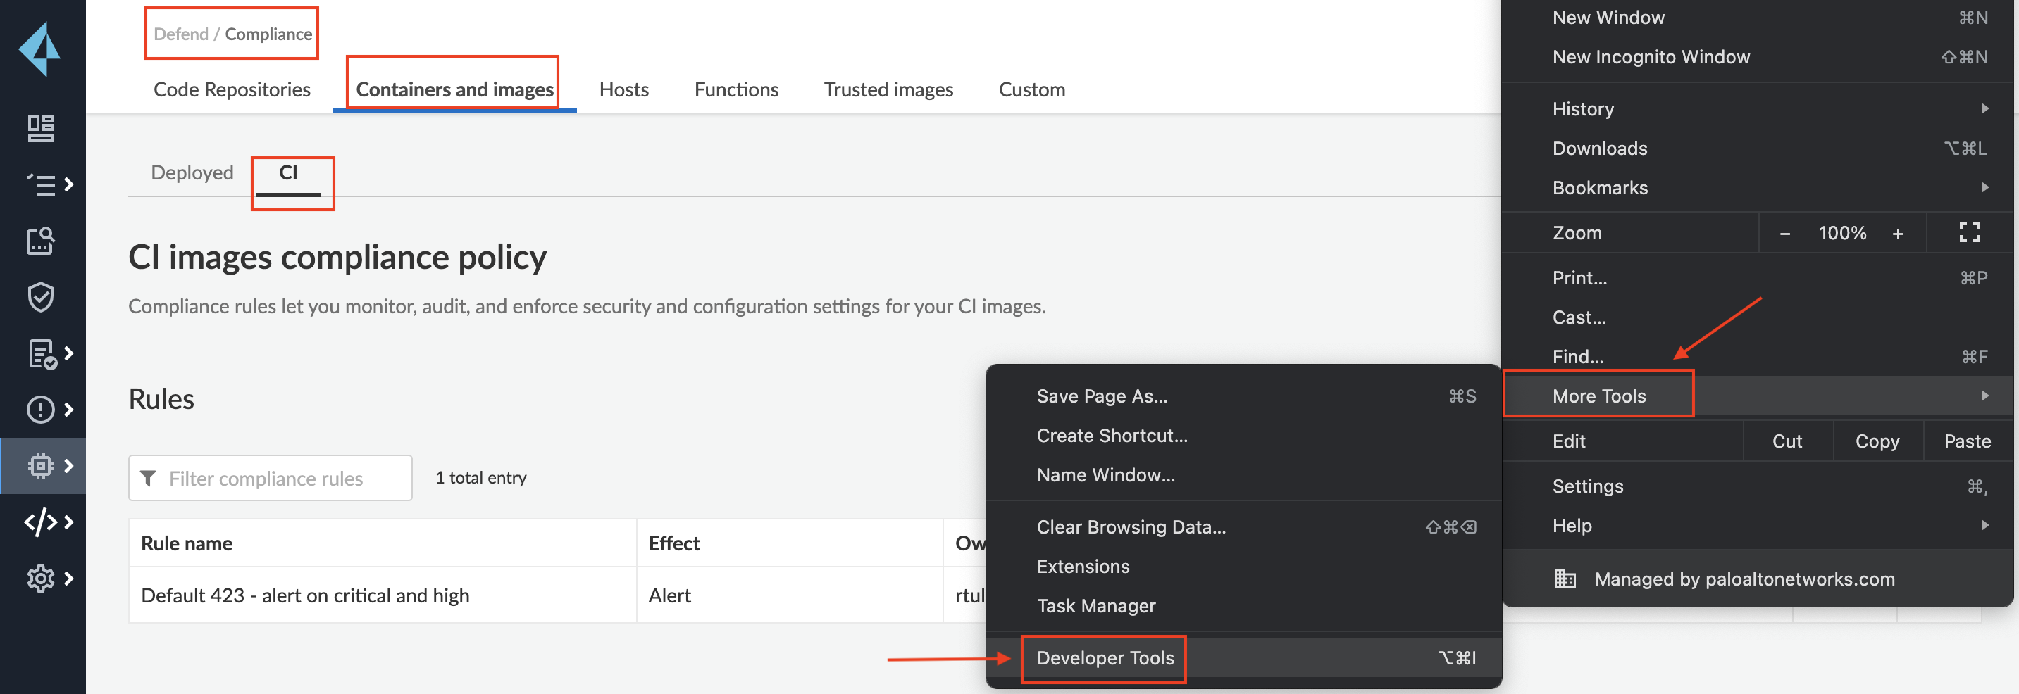
Task: Click the Filter compliance rules field
Action: click(271, 479)
